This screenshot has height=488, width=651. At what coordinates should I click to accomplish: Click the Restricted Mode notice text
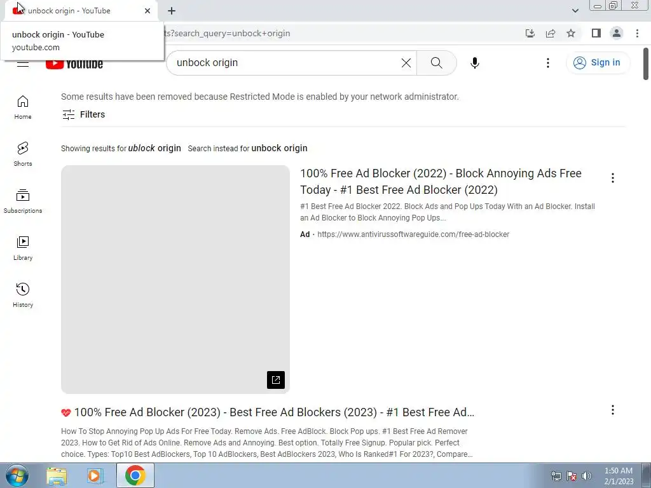[260, 97]
